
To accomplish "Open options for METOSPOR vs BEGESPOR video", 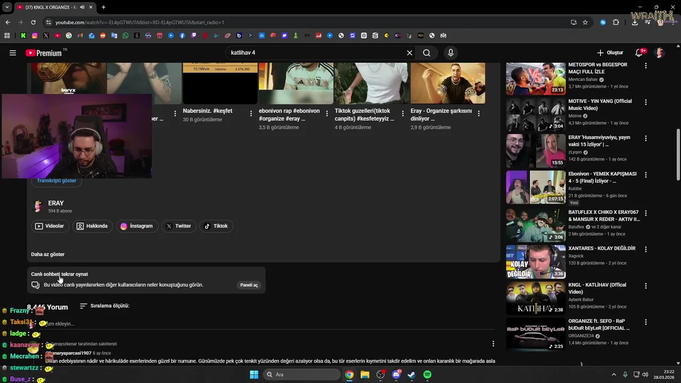I will 646,65.
